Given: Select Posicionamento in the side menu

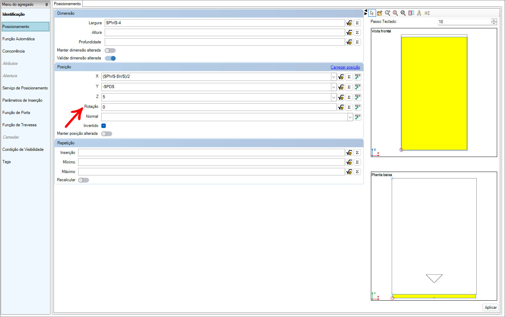Looking at the screenshot, I should click(x=26, y=27).
